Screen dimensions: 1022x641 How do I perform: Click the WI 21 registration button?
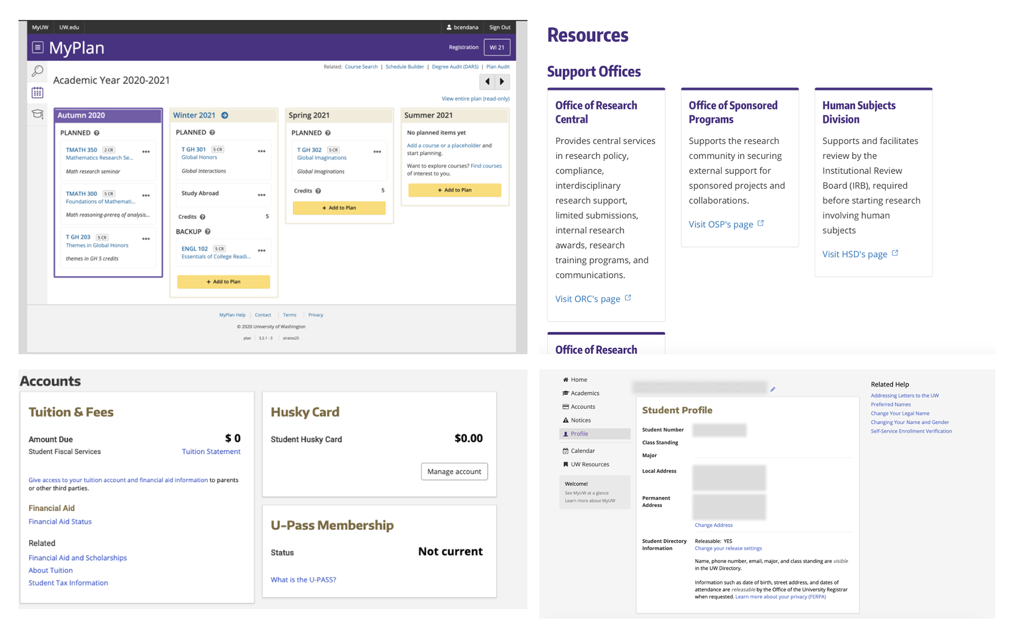click(497, 47)
